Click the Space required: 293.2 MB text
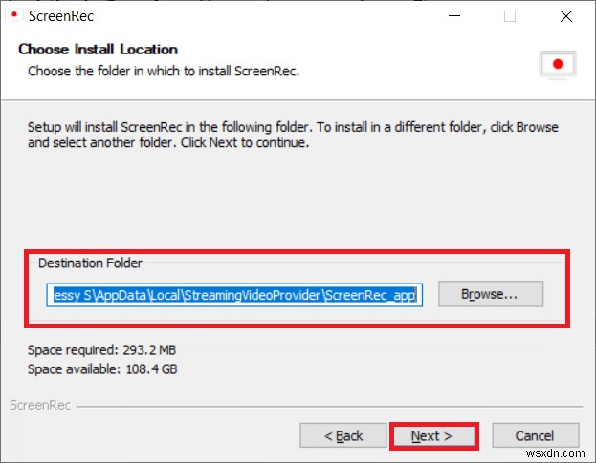The width and height of the screenshot is (596, 463). coord(101,350)
